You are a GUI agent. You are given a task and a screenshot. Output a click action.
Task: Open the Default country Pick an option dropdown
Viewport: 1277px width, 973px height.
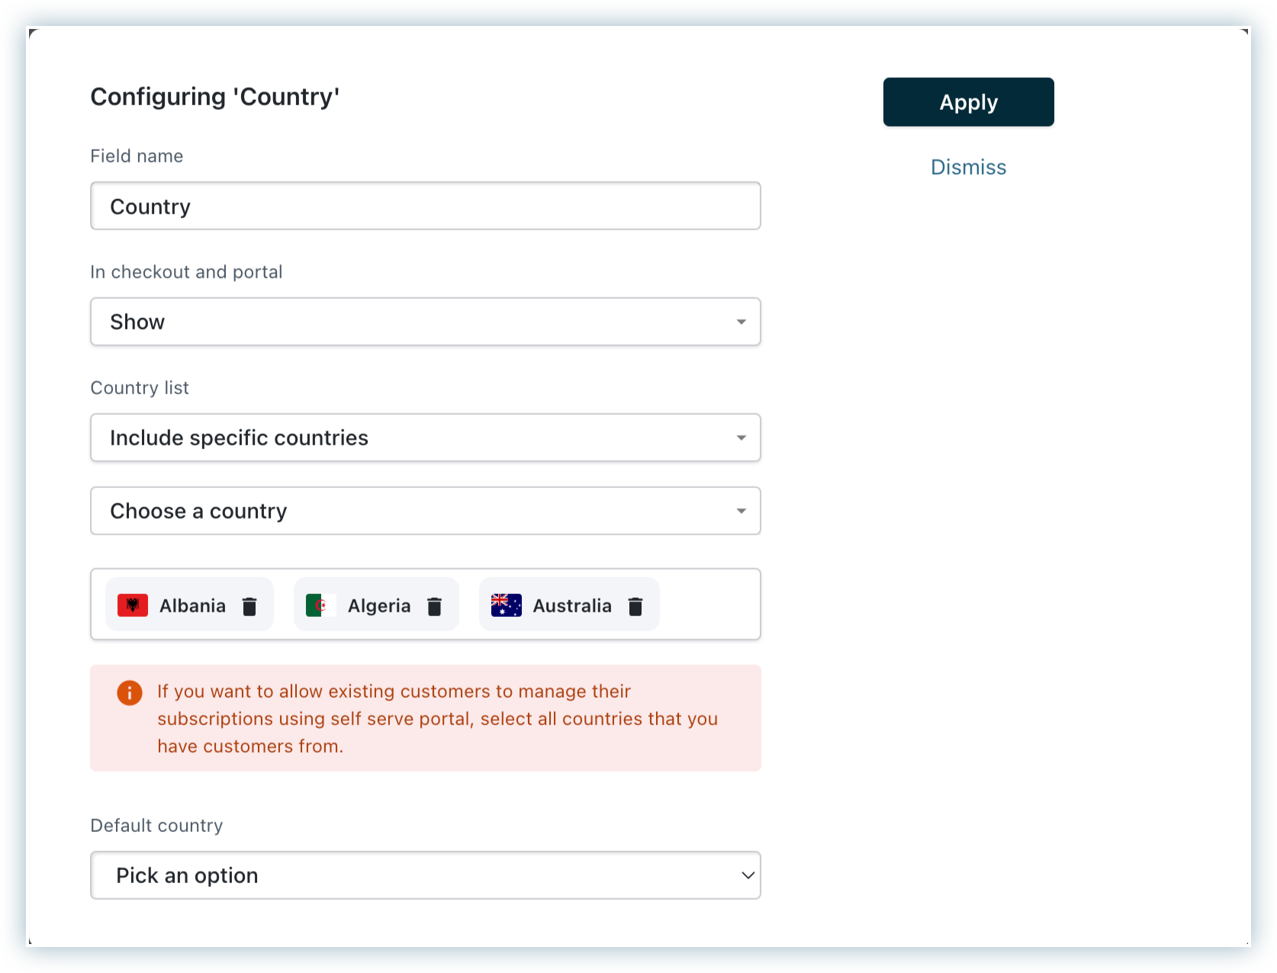425,875
